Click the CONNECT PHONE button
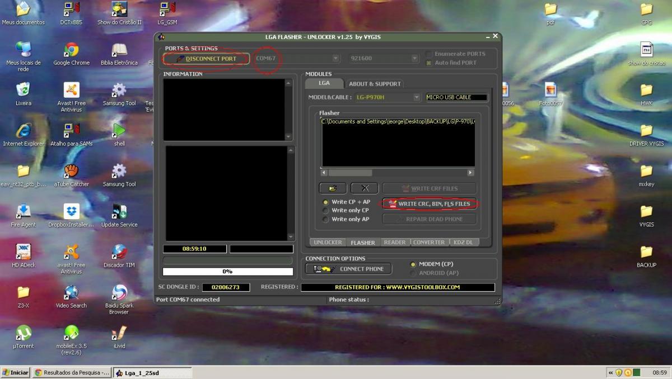This screenshot has height=379, width=672. point(348,269)
